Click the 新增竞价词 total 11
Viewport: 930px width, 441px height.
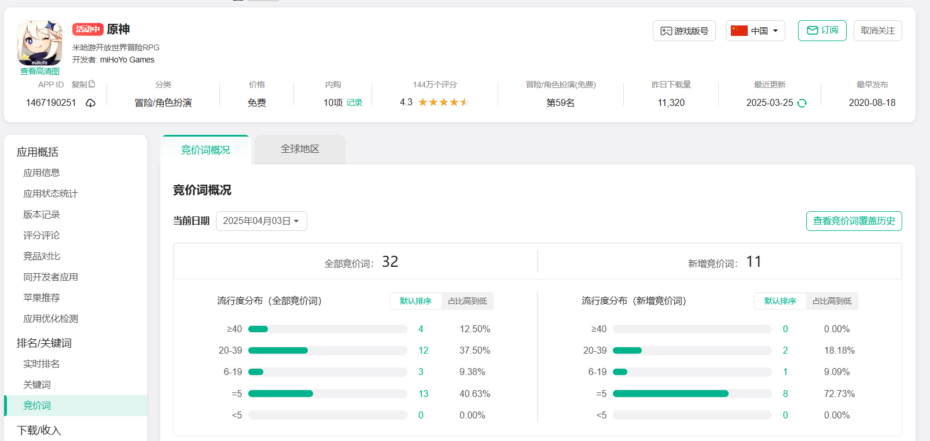click(x=754, y=262)
